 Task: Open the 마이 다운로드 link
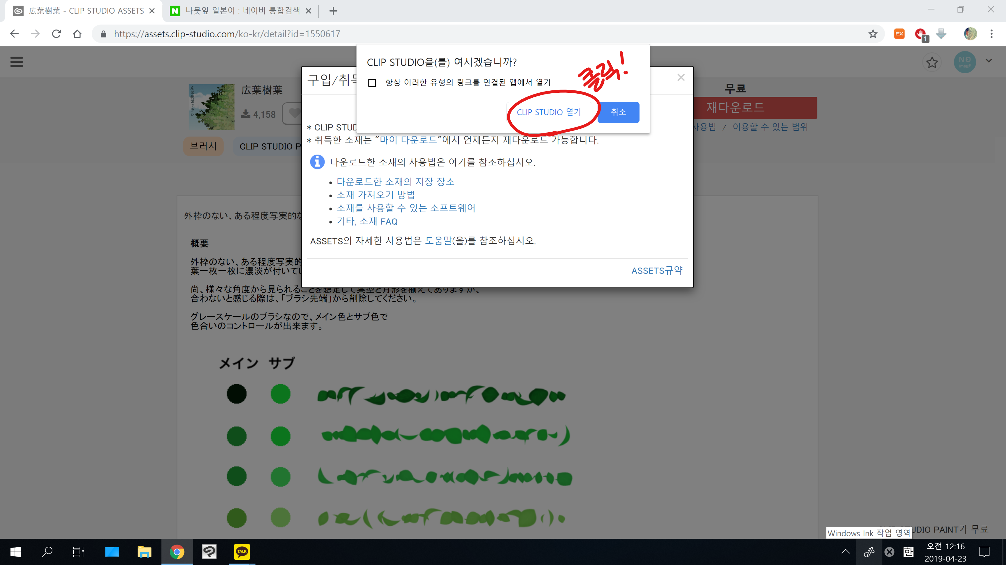[x=408, y=140]
